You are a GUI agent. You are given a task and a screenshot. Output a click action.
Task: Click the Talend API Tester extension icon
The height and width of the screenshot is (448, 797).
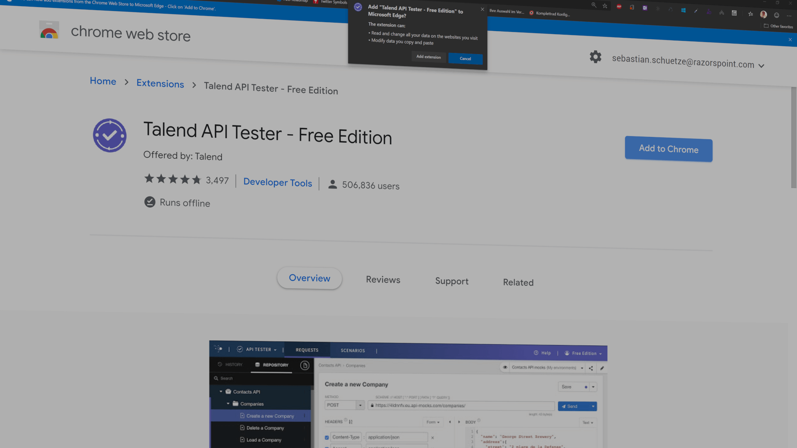[110, 135]
